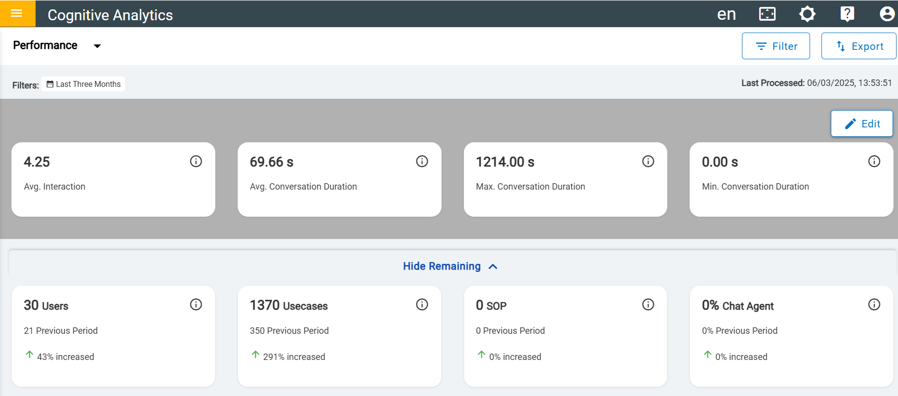Open the help question mark icon
The height and width of the screenshot is (396, 898).
[x=847, y=14]
